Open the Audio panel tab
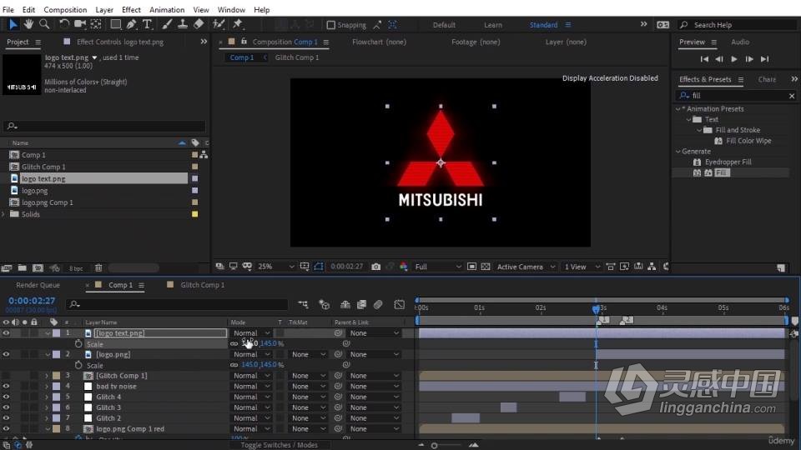 click(740, 42)
